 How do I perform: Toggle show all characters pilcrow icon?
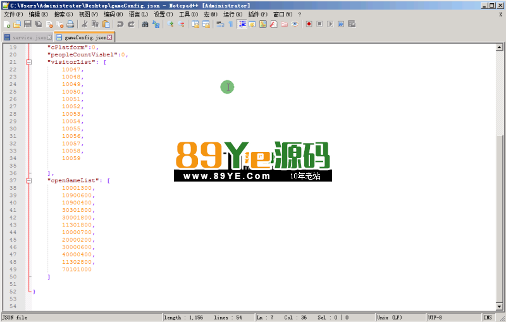tap(230, 24)
